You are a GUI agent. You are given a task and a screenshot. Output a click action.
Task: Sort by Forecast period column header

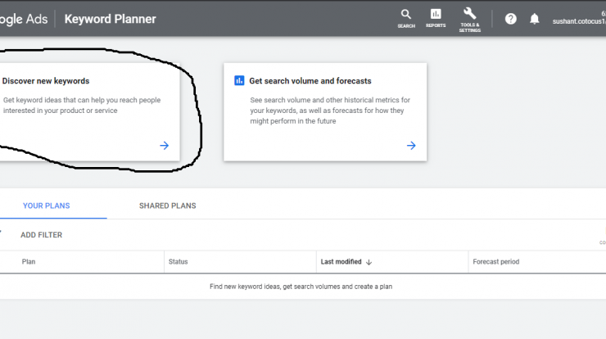[495, 262]
